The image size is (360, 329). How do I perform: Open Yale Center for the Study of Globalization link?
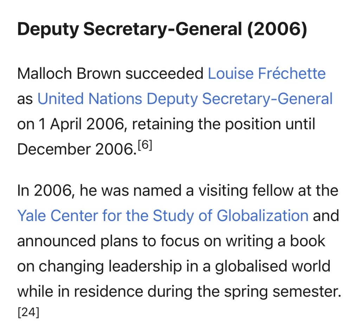[163, 215]
